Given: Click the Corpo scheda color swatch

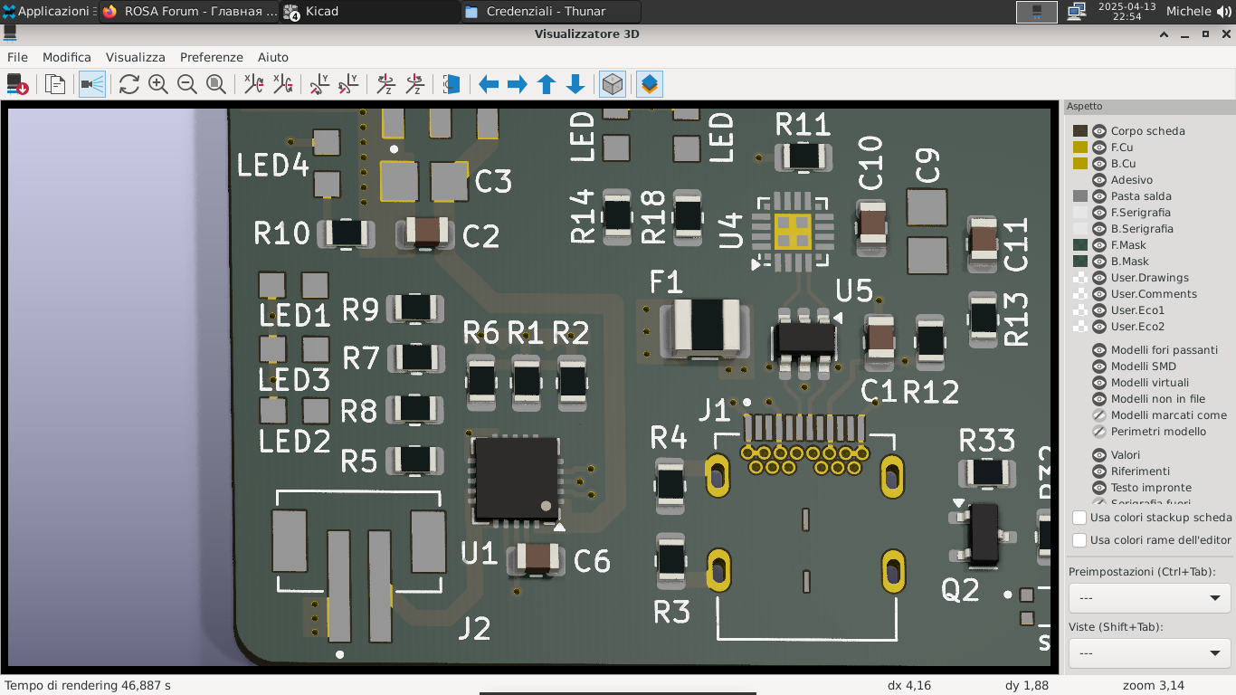Looking at the screenshot, I should (1080, 131).
